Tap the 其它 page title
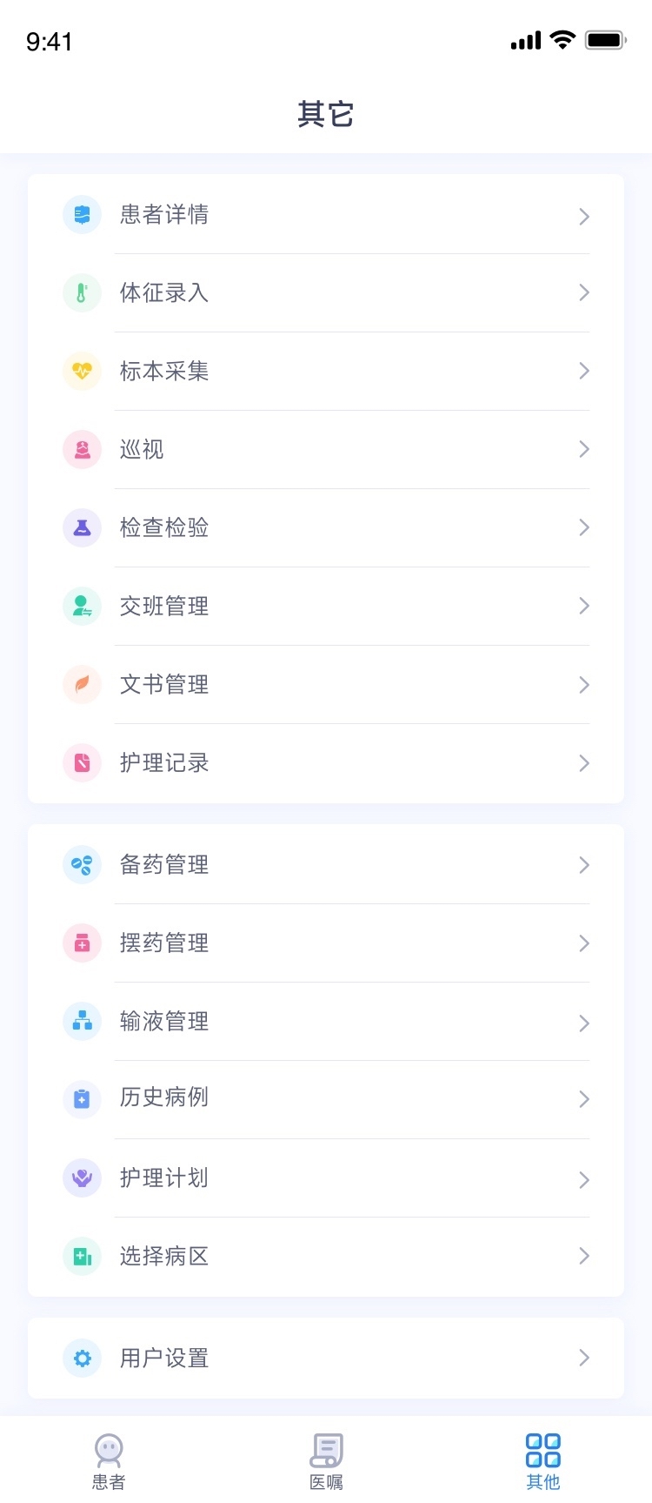The height and width of the screenshot is (1503, 652). 326,114
